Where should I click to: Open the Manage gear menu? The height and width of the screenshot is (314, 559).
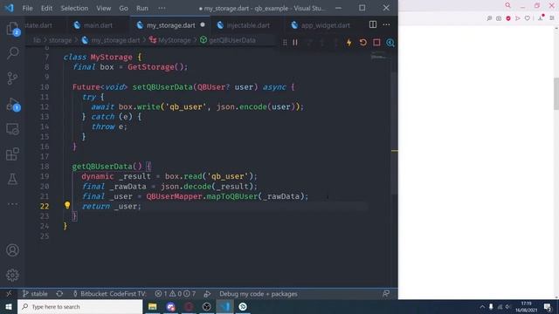12,275
